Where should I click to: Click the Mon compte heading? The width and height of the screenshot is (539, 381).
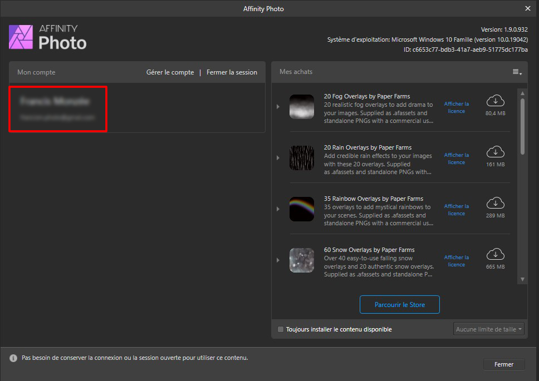coord(36,72)
